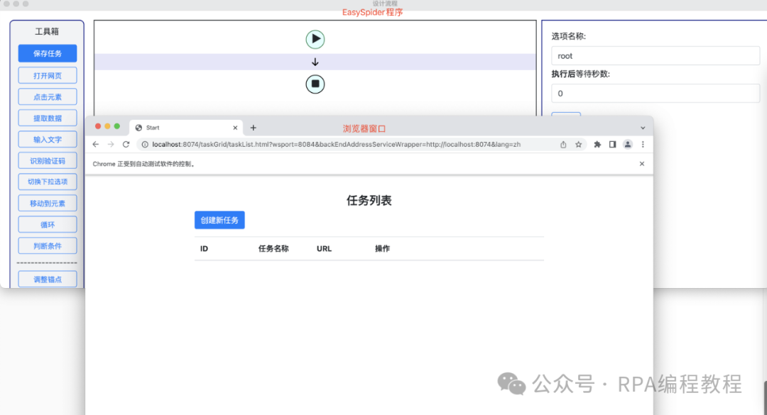The width and height of the screenshot is (767, 415).
Task: Click the 操作 column header
Action: click(x=383, y=249)
